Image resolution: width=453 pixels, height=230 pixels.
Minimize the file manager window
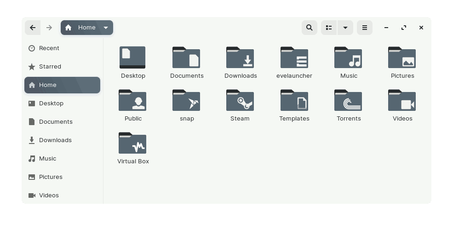386,28
